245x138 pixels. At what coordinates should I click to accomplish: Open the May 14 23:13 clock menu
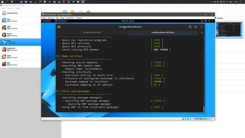[128, 21]
